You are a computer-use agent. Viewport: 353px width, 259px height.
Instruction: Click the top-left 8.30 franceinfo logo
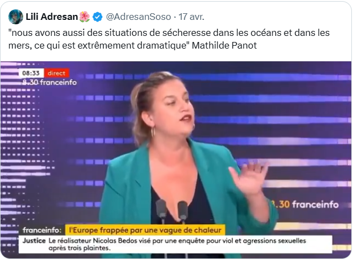tap(50, 82)
